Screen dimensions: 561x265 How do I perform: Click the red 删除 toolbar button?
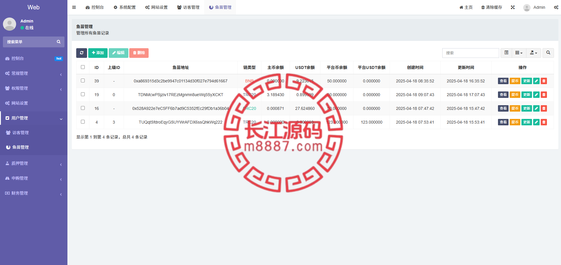139,53
